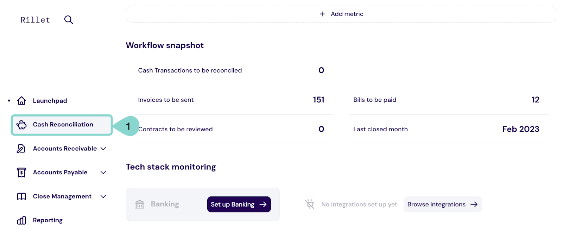Image resolution: width=563 pixels, height=238 pixels.
Task: Click the search magnifier icon
Action: coord(69,20)
